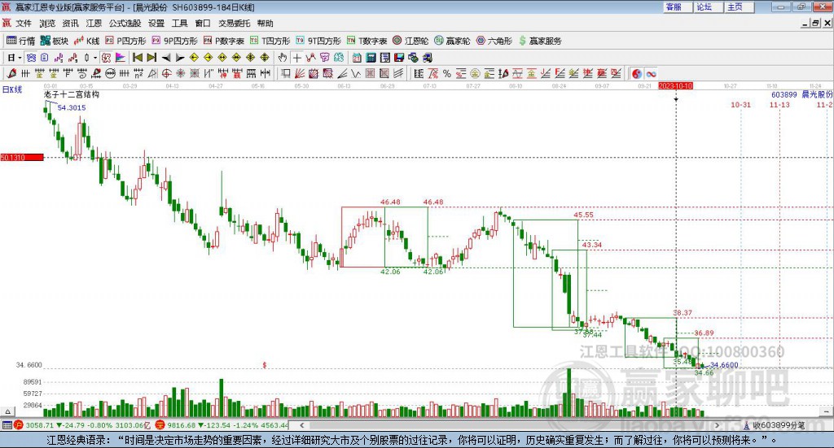834x448 pixels.
Task: Open the 板块 sector view
Action: tap(55, 41)
